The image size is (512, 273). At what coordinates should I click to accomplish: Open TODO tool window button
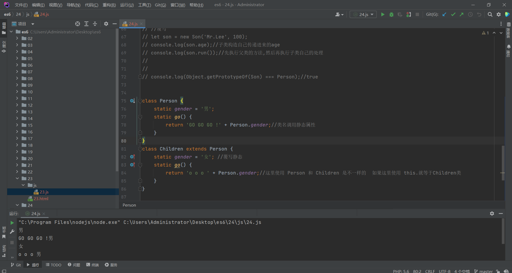pos(54,265)
